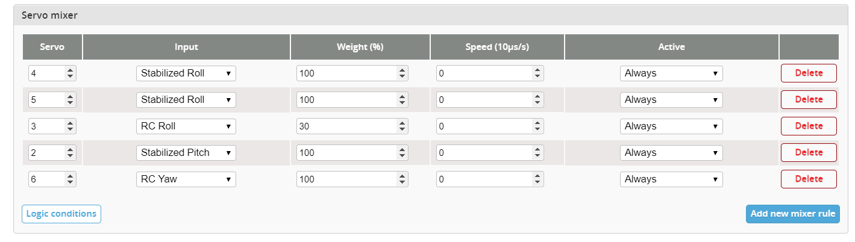855x242 pixels.
Task: Increase speed in Servo 4 row
Action: 537,70
